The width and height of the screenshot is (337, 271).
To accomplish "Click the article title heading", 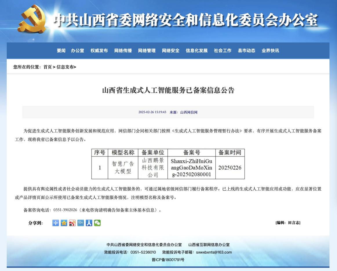I will coord(168,90).
